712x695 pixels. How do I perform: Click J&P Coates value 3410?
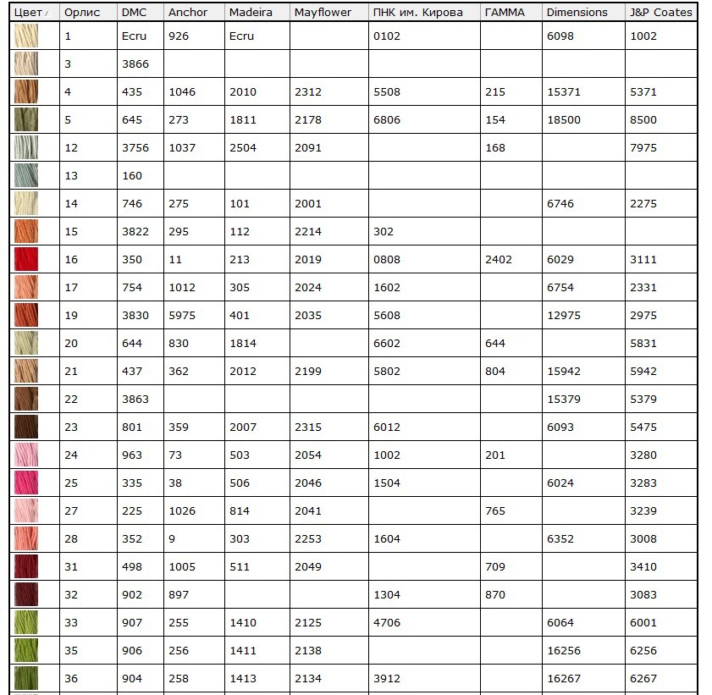[643, 566]
